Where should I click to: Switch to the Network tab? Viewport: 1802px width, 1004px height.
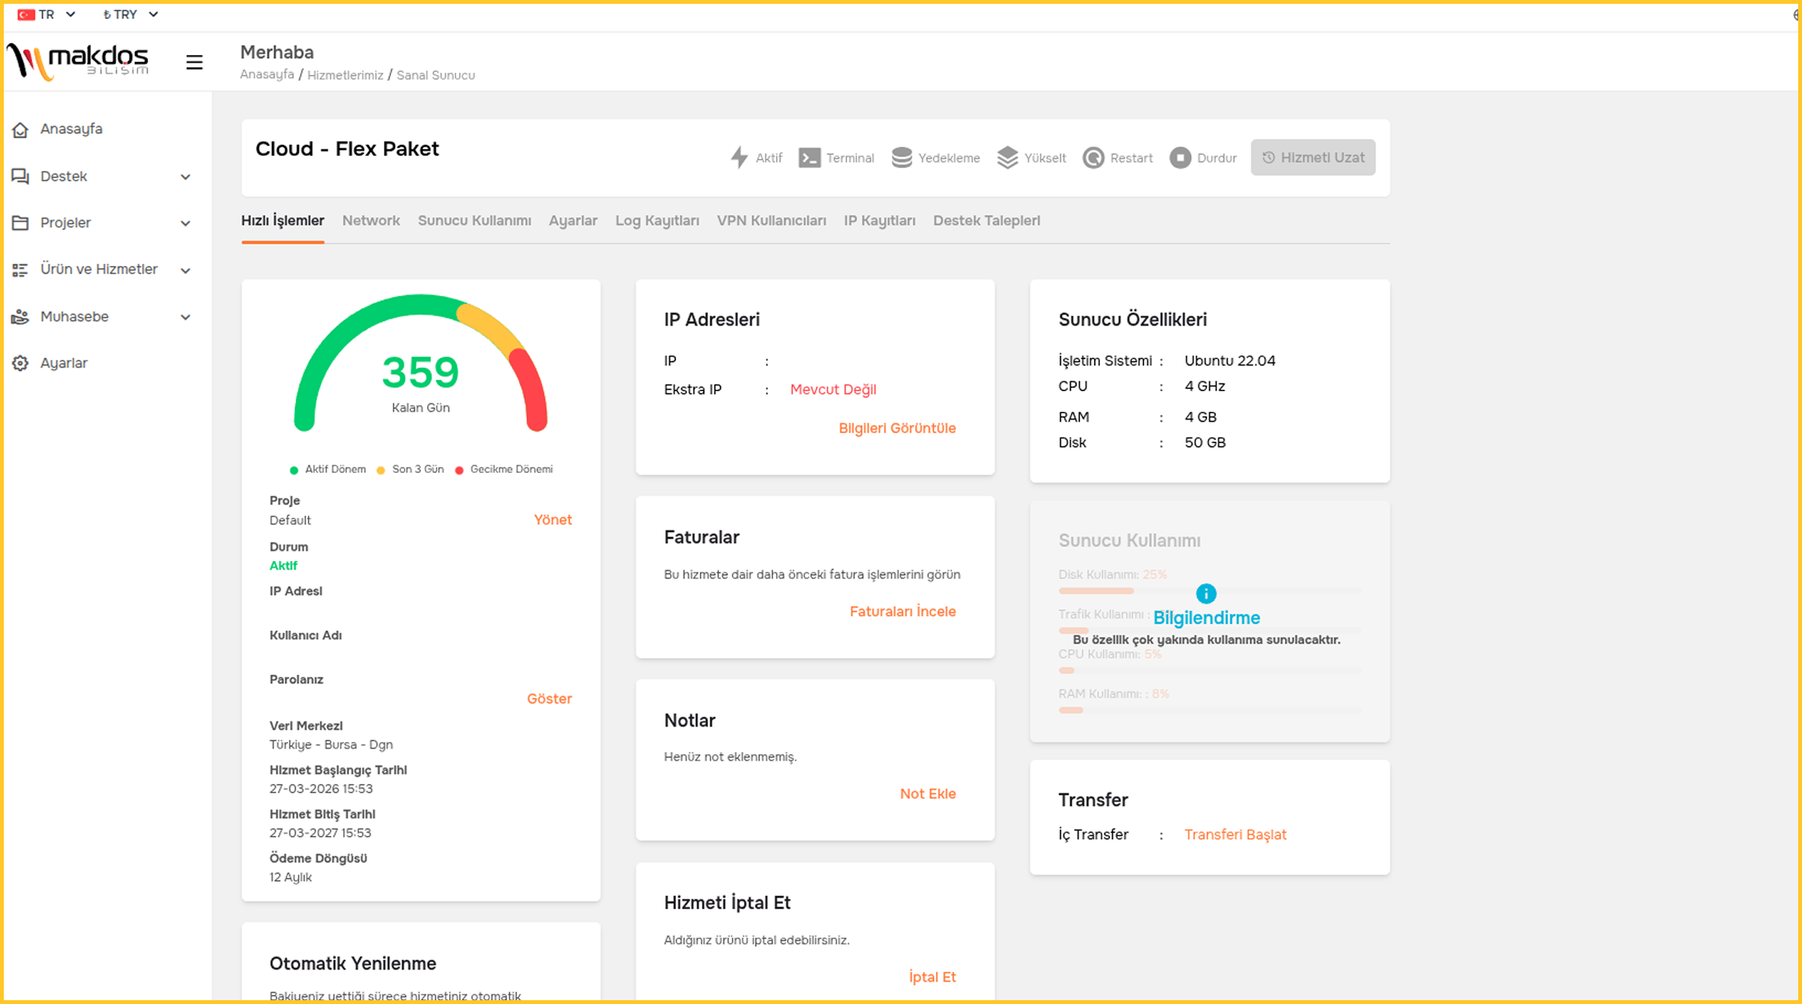tap(370, 220)
